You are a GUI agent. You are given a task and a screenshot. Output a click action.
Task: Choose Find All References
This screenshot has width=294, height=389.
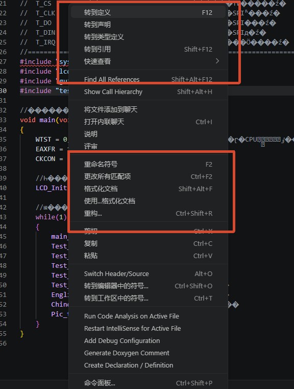click(x=148, y=79)
